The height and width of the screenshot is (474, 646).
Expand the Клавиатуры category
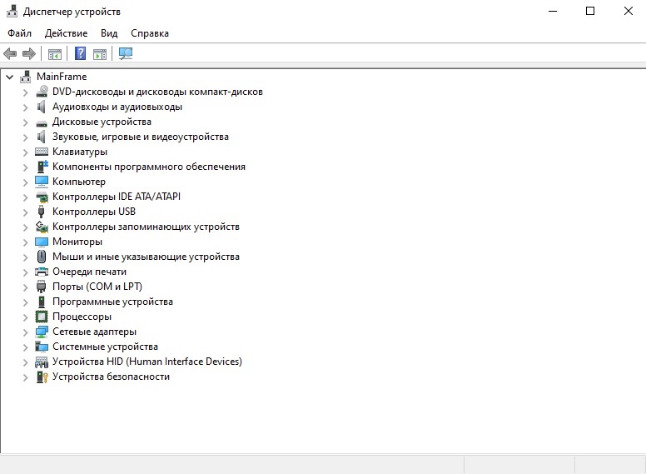(x=25, y=152)
